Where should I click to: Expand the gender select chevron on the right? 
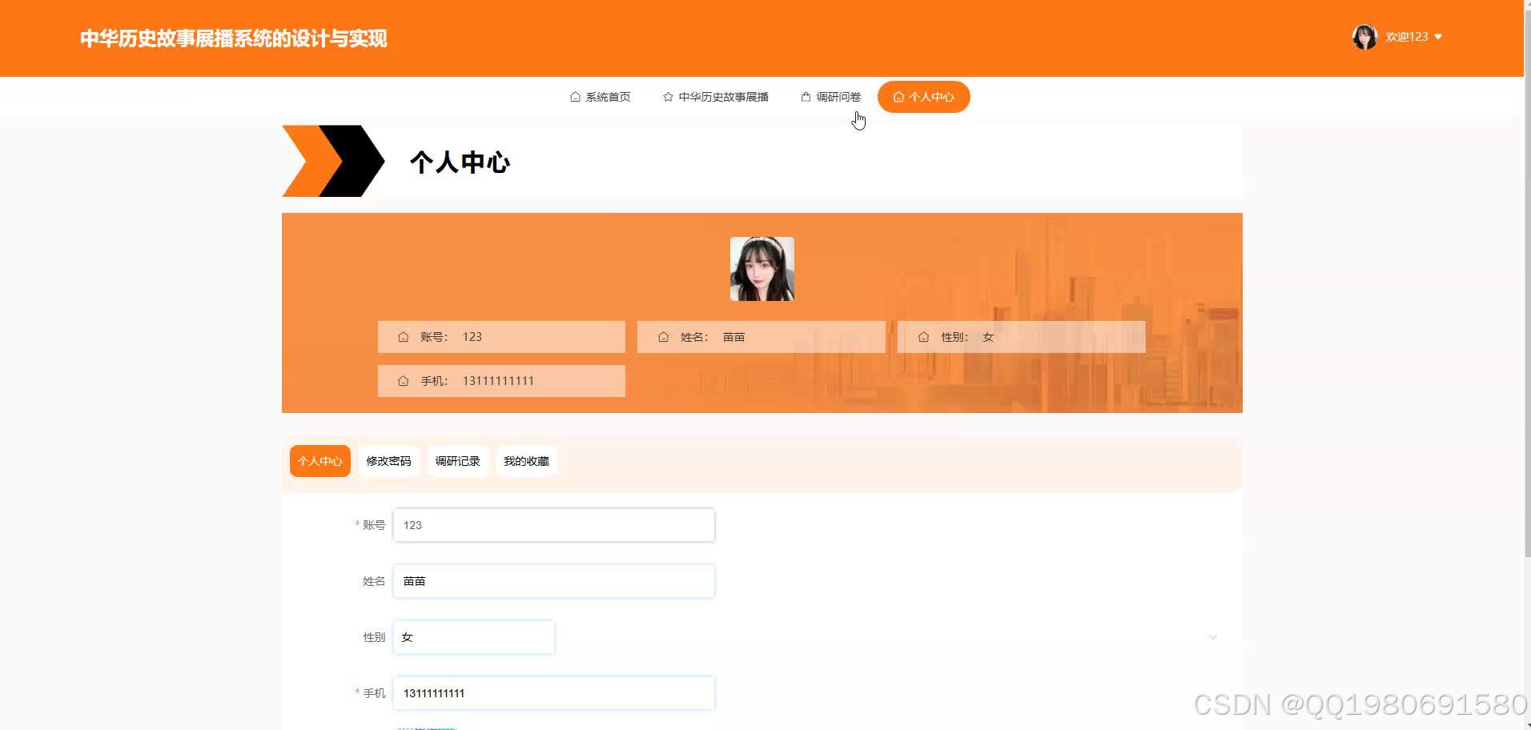(1212, 636)
